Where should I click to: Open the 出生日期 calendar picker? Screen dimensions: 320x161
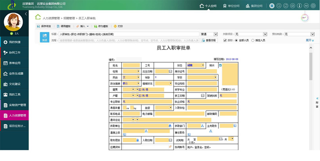[x=171, y=71]
